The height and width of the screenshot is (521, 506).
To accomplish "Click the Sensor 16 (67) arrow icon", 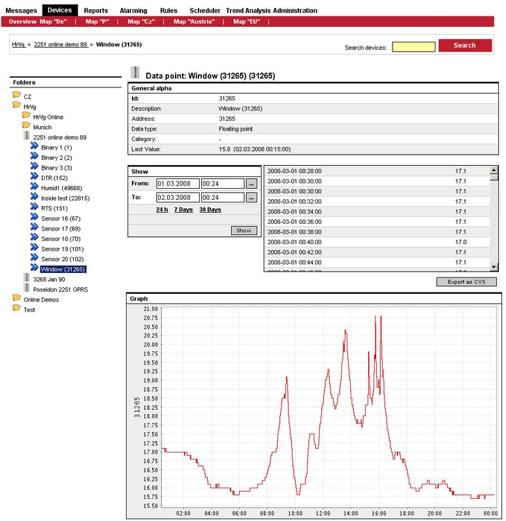I will (34, 217).
